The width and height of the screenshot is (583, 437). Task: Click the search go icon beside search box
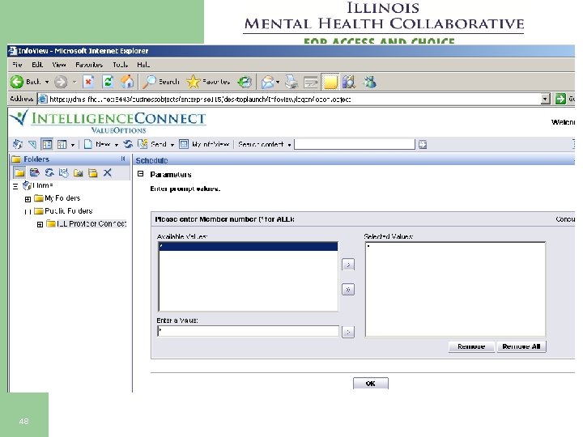pyautogui.click(x=423, y=144)
